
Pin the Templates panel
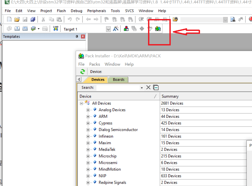pyautogui.click(x=77, y=36)
